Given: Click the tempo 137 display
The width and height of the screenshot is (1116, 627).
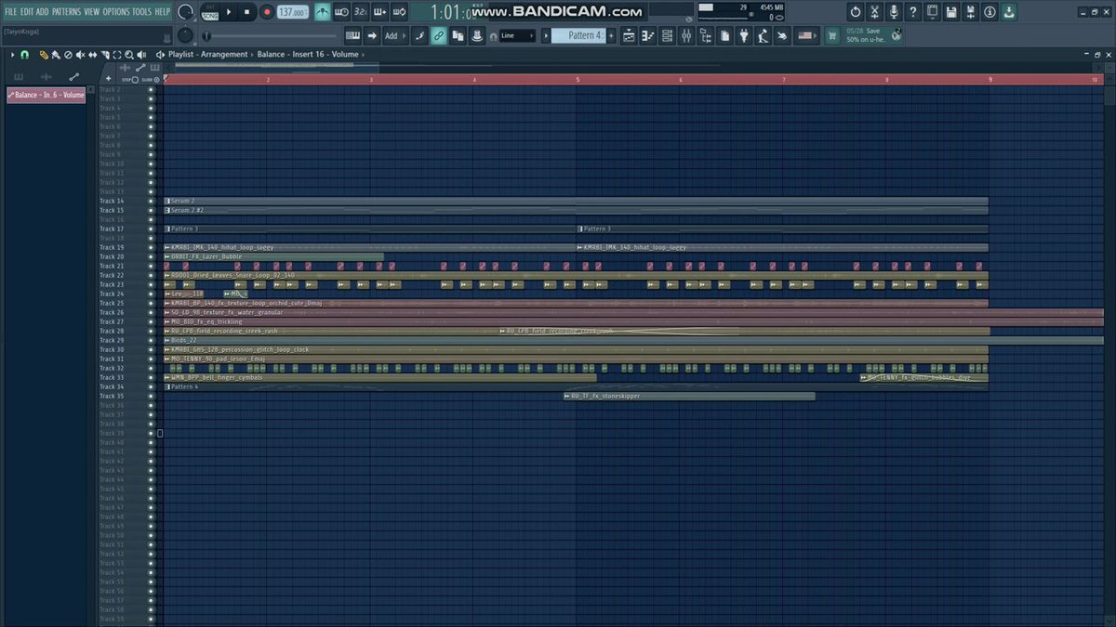Looking at the screenshot, I should pos(292,12).
